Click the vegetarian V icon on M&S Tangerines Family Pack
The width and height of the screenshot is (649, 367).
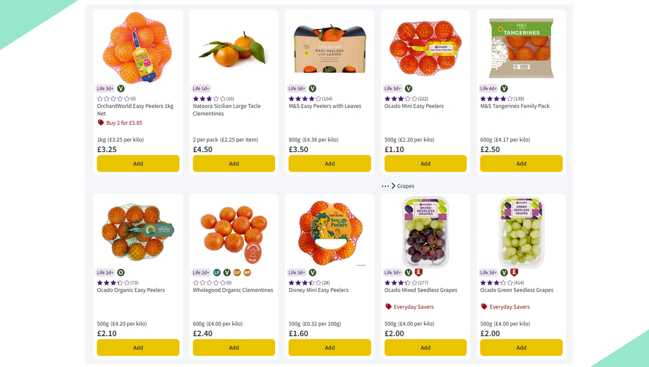coord(504,88)
